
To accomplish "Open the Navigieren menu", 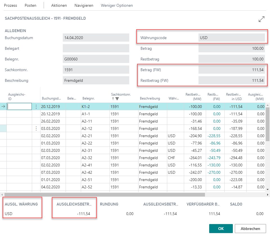I will 84,6.
